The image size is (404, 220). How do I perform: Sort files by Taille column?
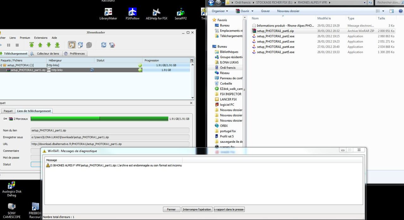(x=386, y=18)
